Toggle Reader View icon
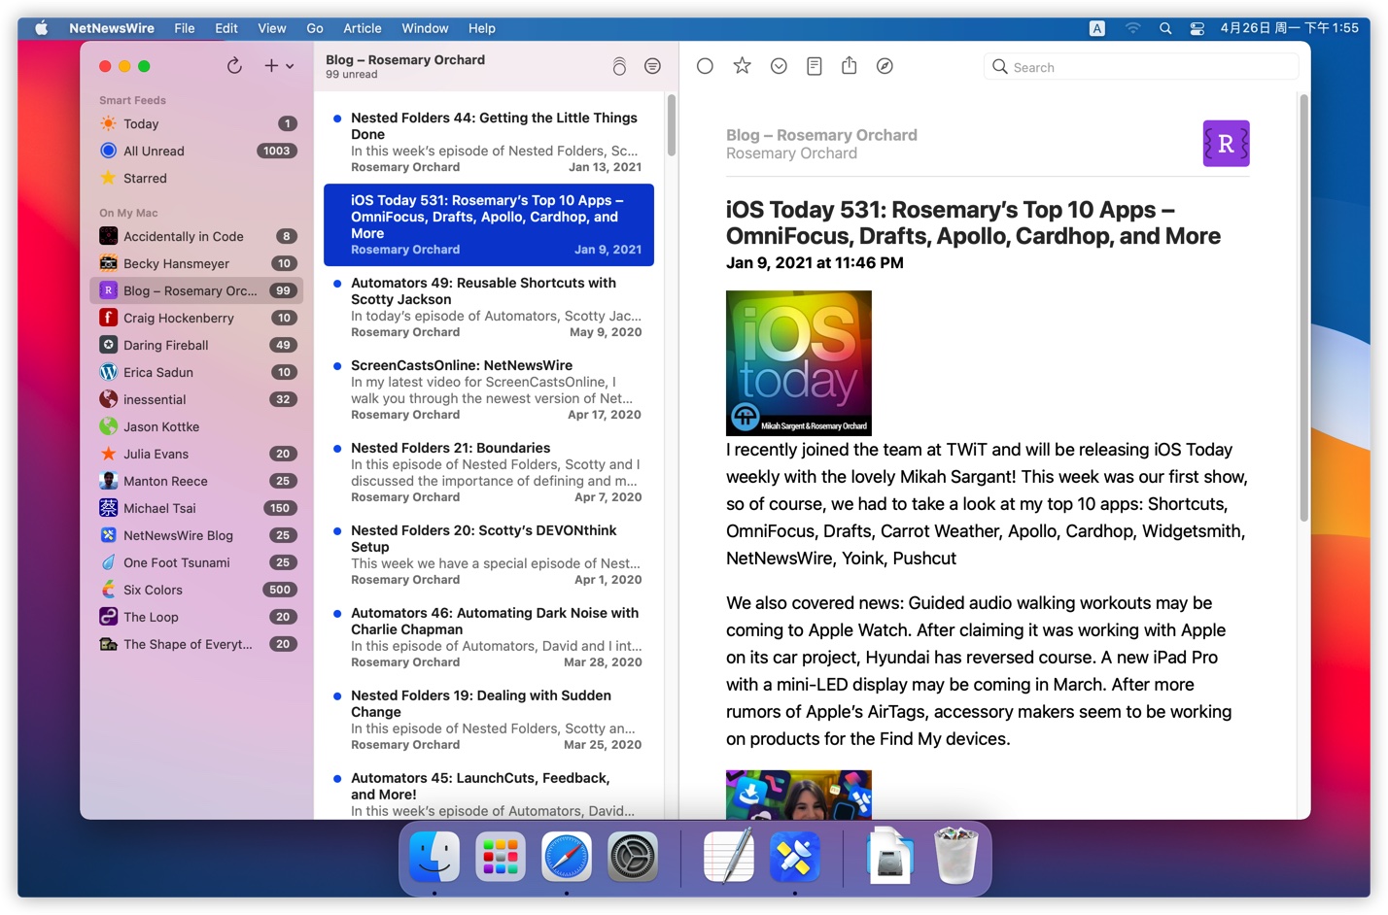This screenshot has width=1388, height=915. 815,66
